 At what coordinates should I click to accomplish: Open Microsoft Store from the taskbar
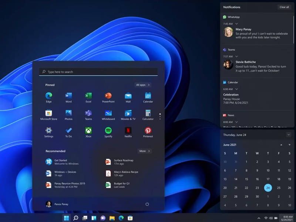(130, 218)
